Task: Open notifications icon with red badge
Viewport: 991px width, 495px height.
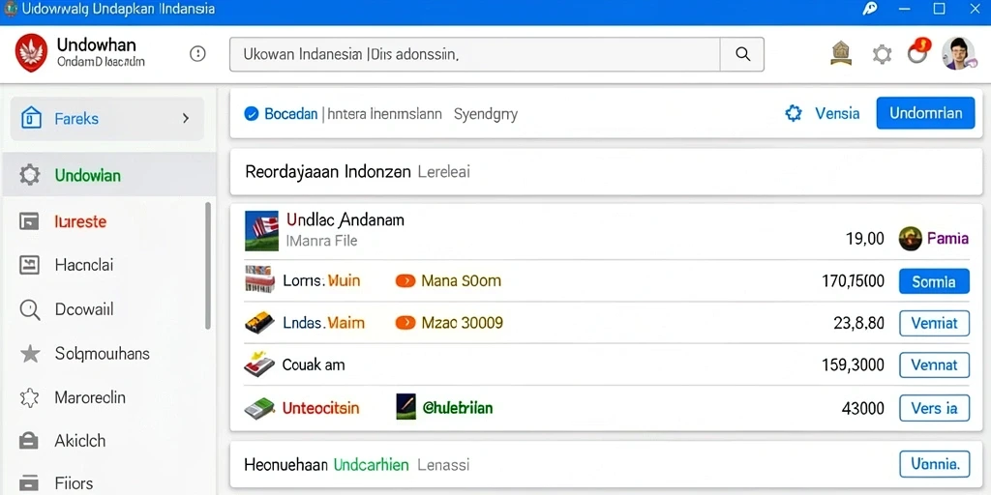Action: coord(918,52)
